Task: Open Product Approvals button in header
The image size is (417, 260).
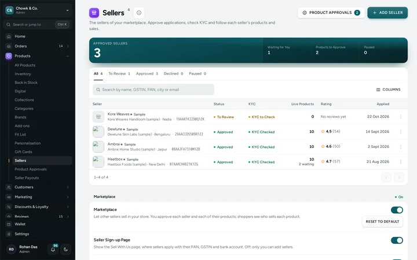Action: [331, 13]
